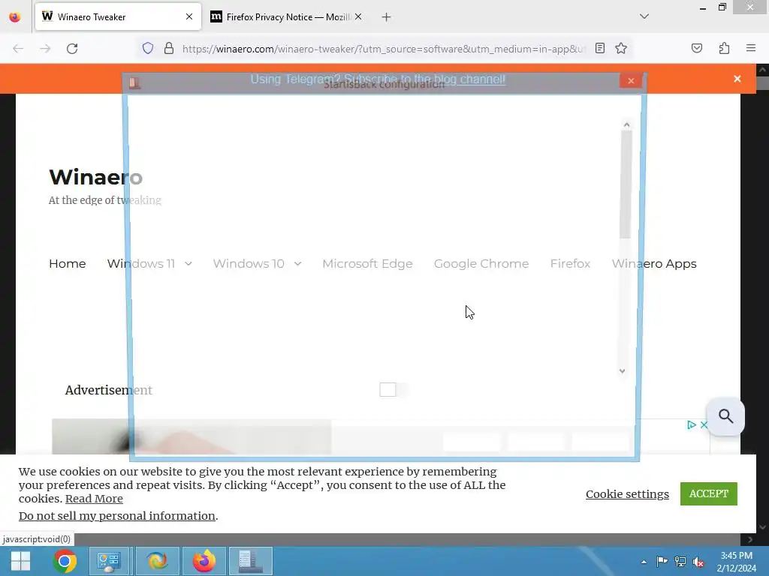
Task: Go back to previous page
Action: (18, 49)
